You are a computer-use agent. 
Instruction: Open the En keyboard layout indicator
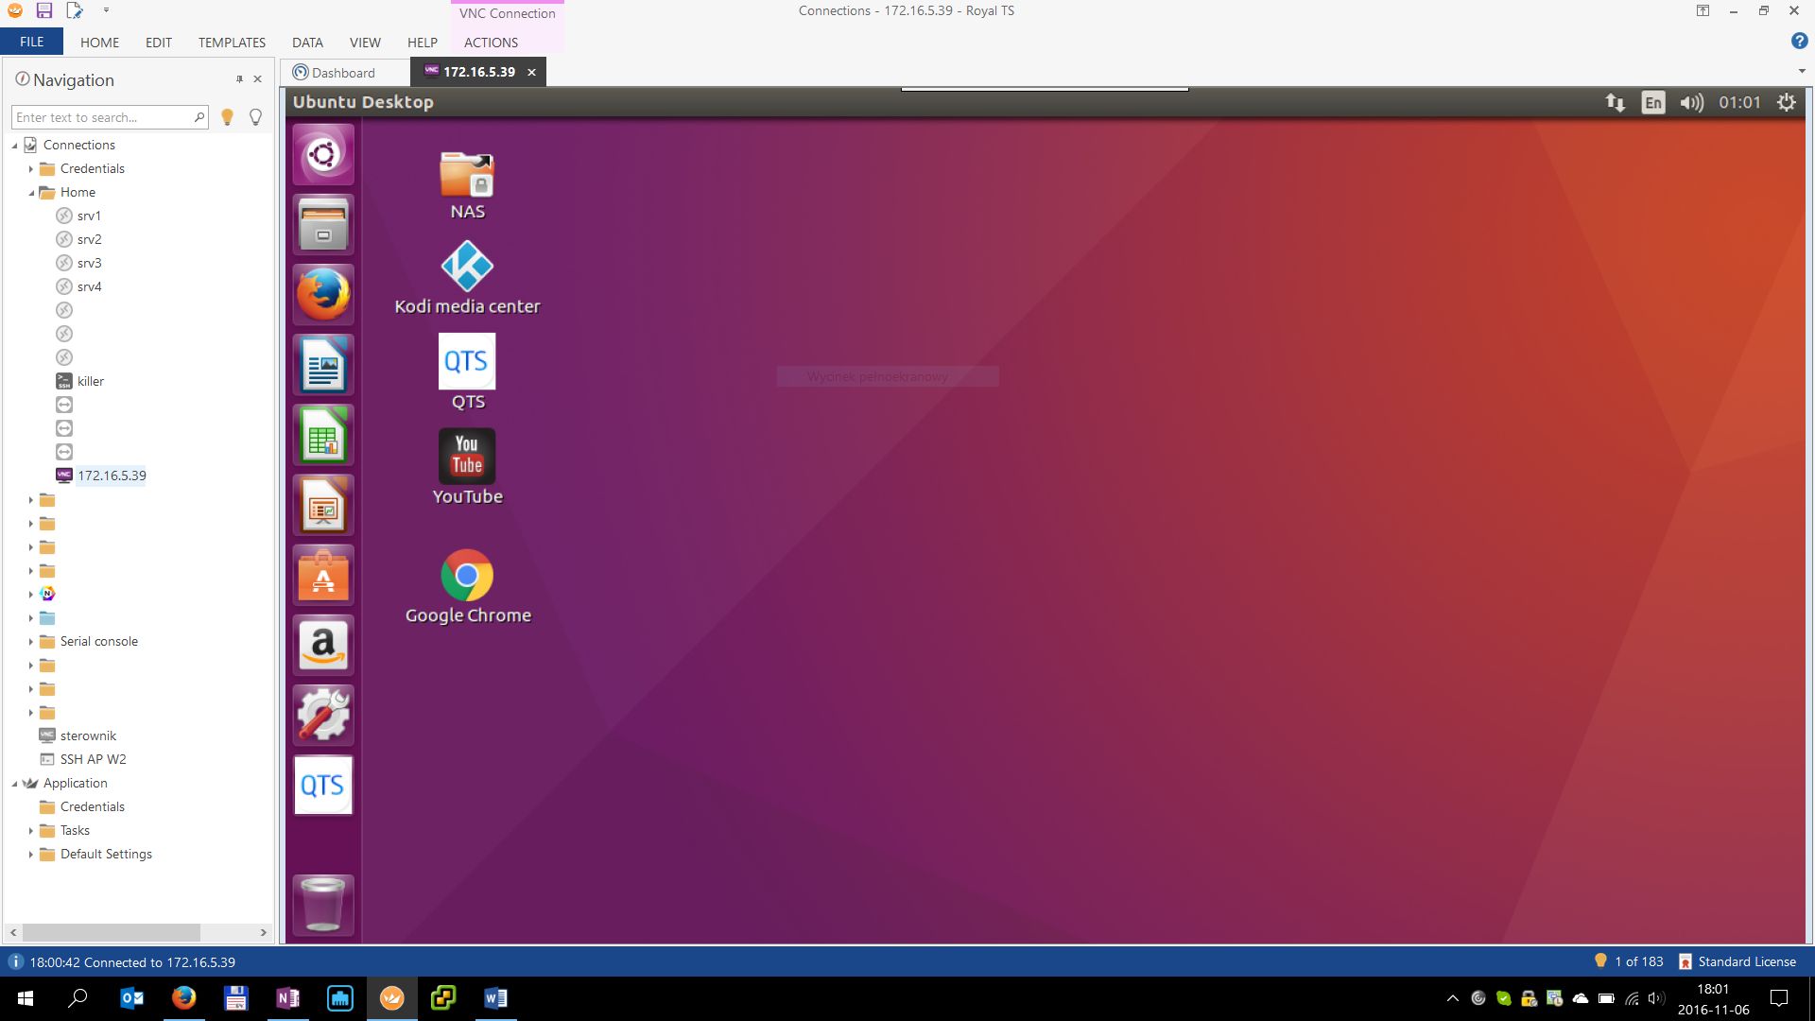[x=1652, y=102]
